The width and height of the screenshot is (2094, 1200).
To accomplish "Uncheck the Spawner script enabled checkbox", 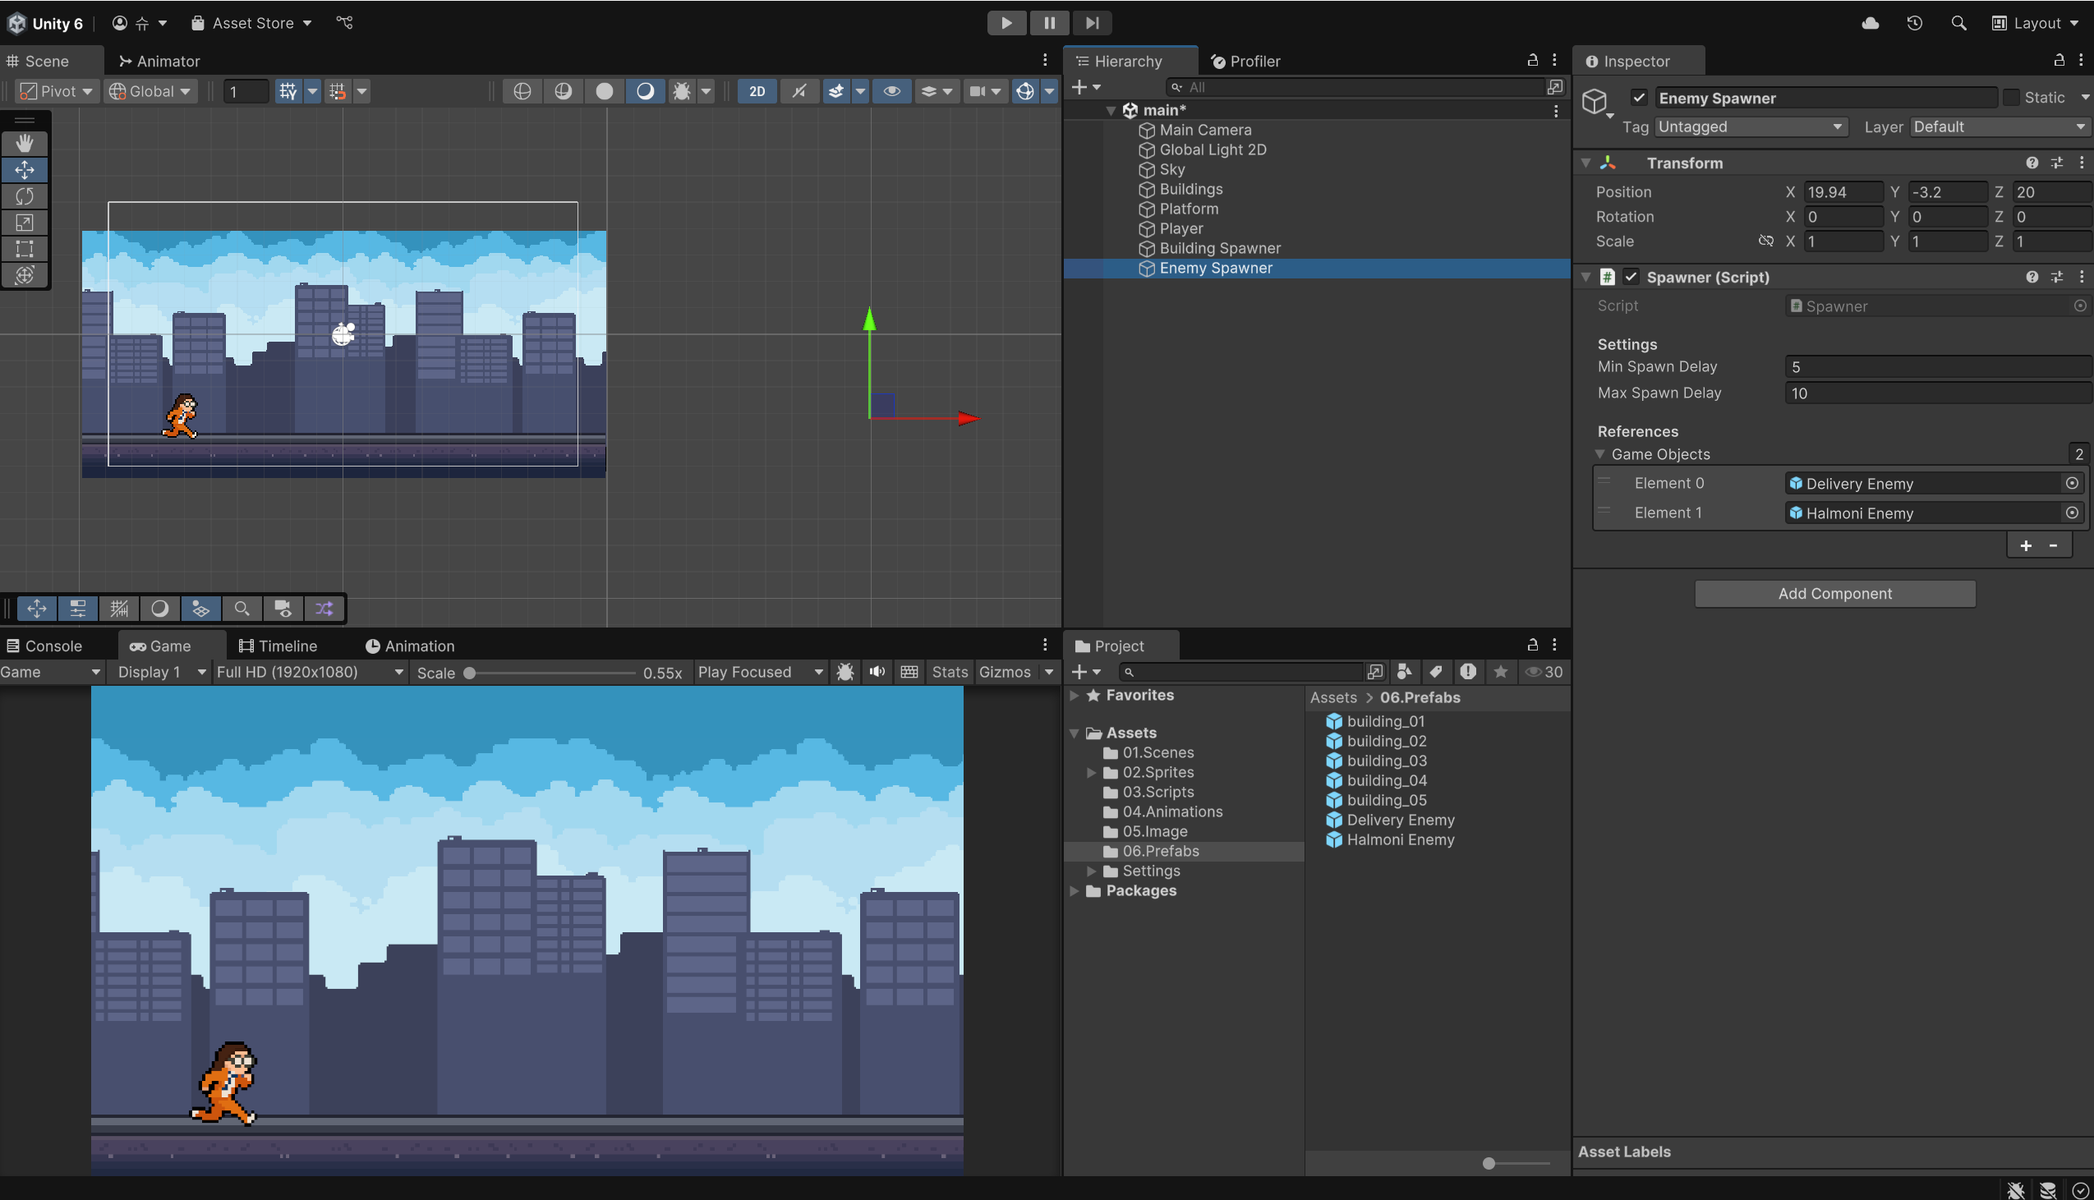I will 1631,277.
